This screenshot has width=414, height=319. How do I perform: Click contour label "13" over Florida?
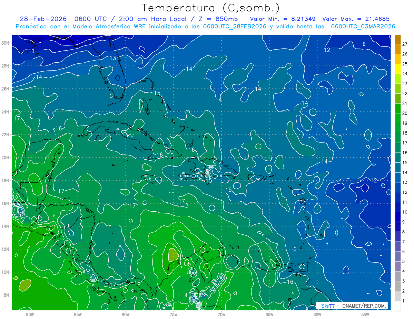click(113, 58)
